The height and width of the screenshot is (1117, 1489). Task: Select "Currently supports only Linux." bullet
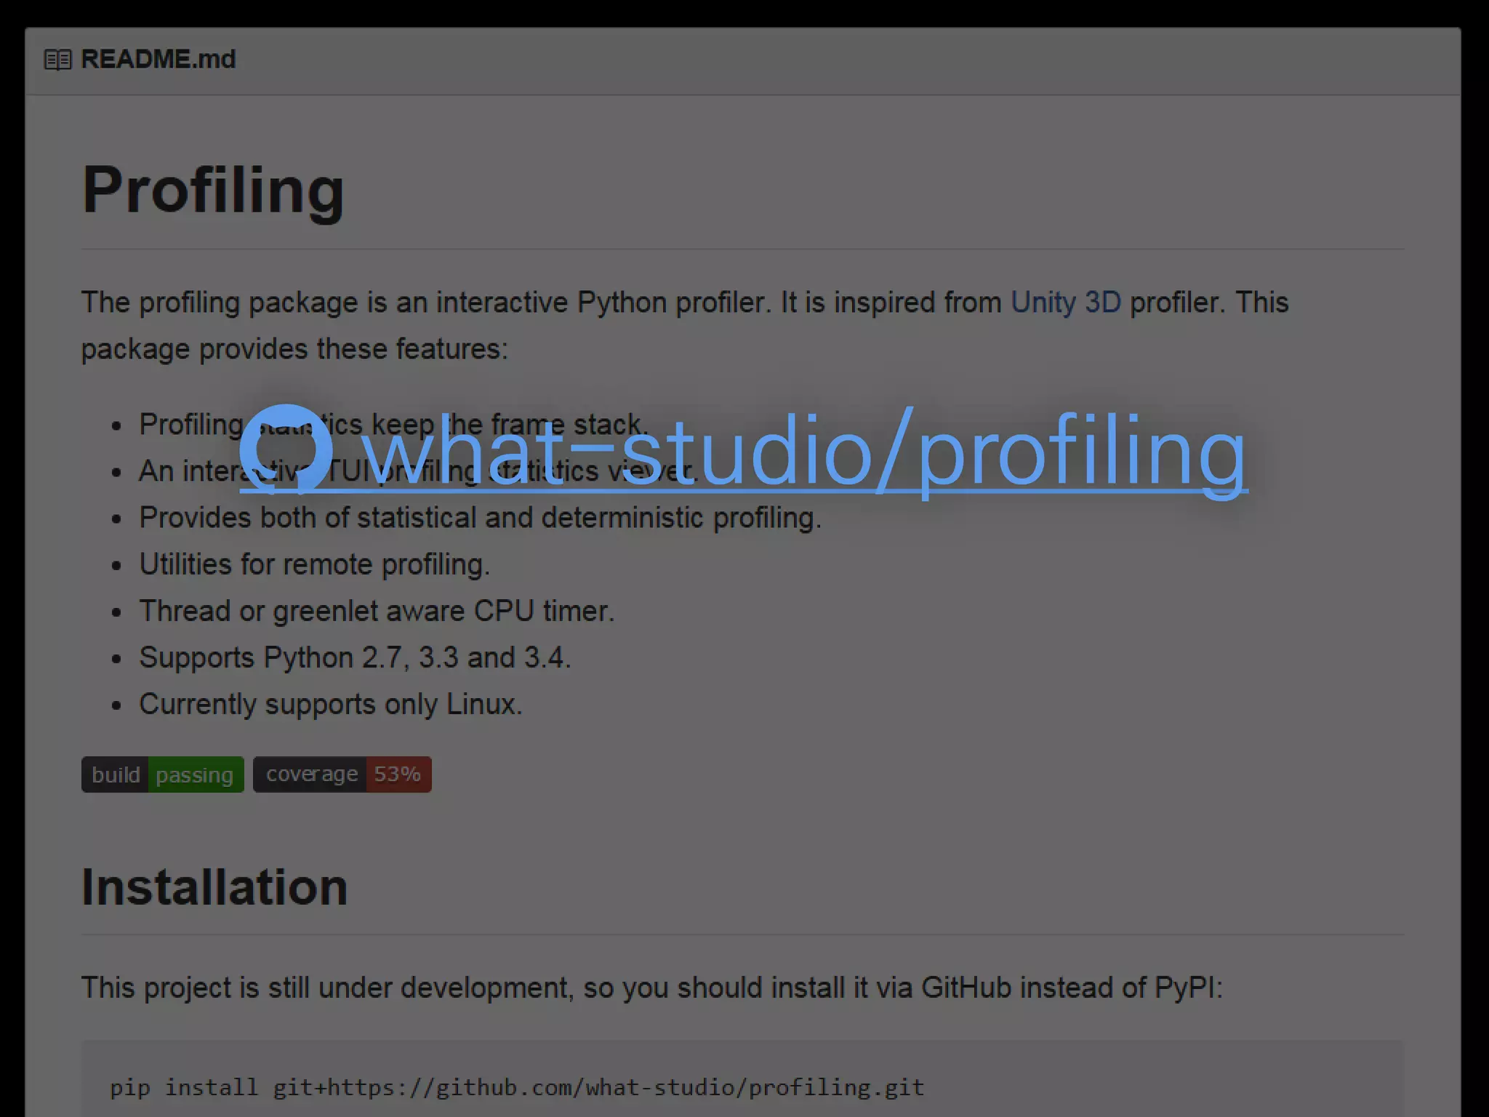point(331,704)
